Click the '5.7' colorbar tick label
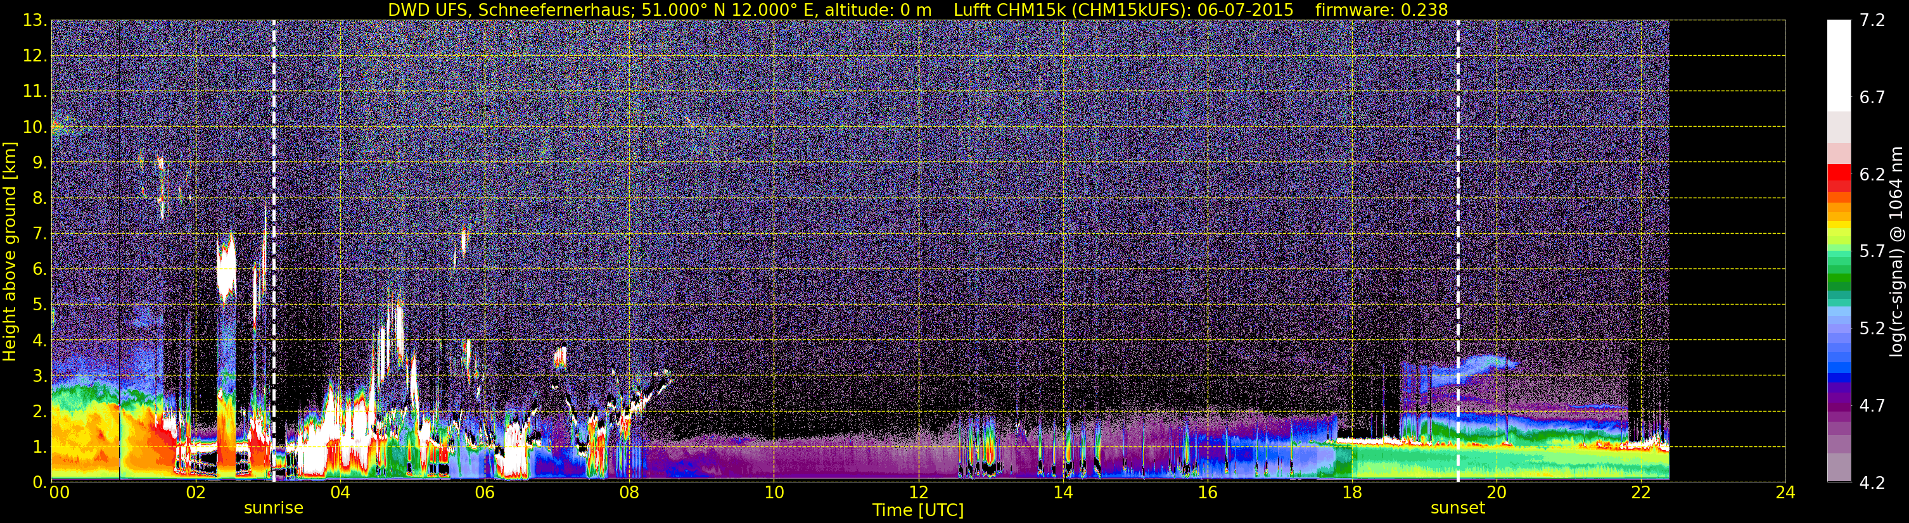1909x523 pixels. coord(1872,251)
